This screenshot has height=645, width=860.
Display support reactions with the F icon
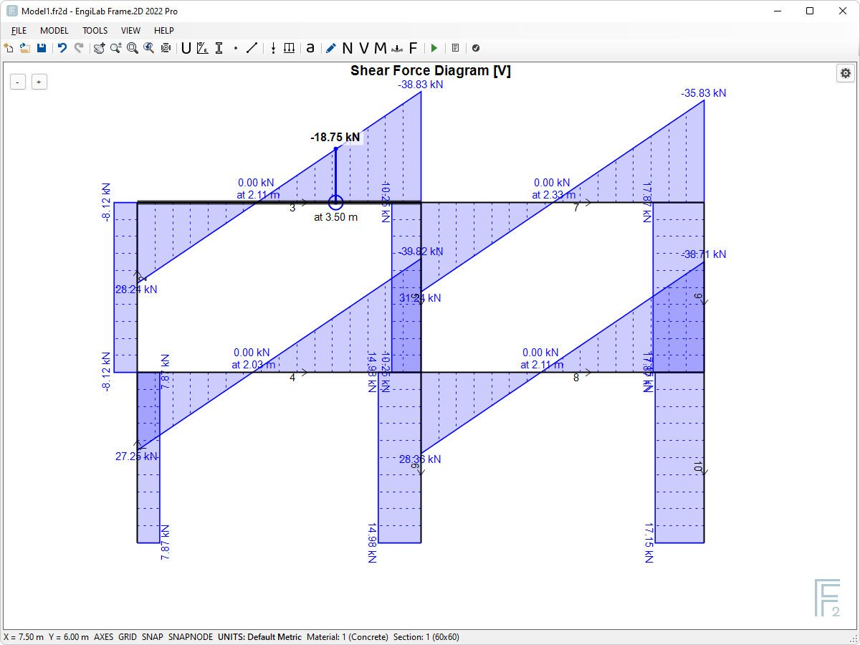414,48
